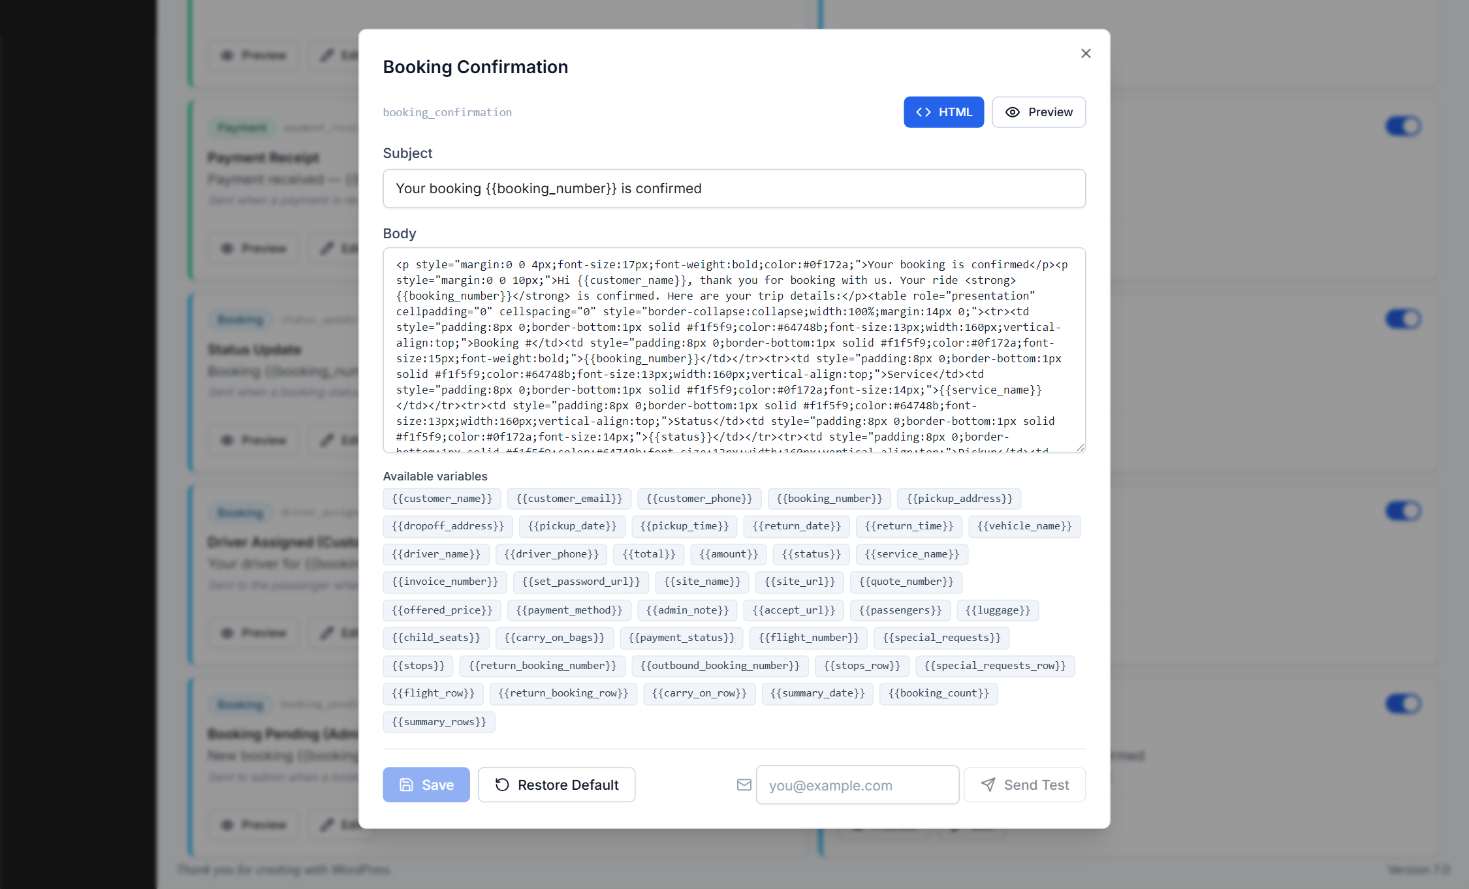
Task: Insert the {{customer_name}} variable
Action: pos(442,499)
